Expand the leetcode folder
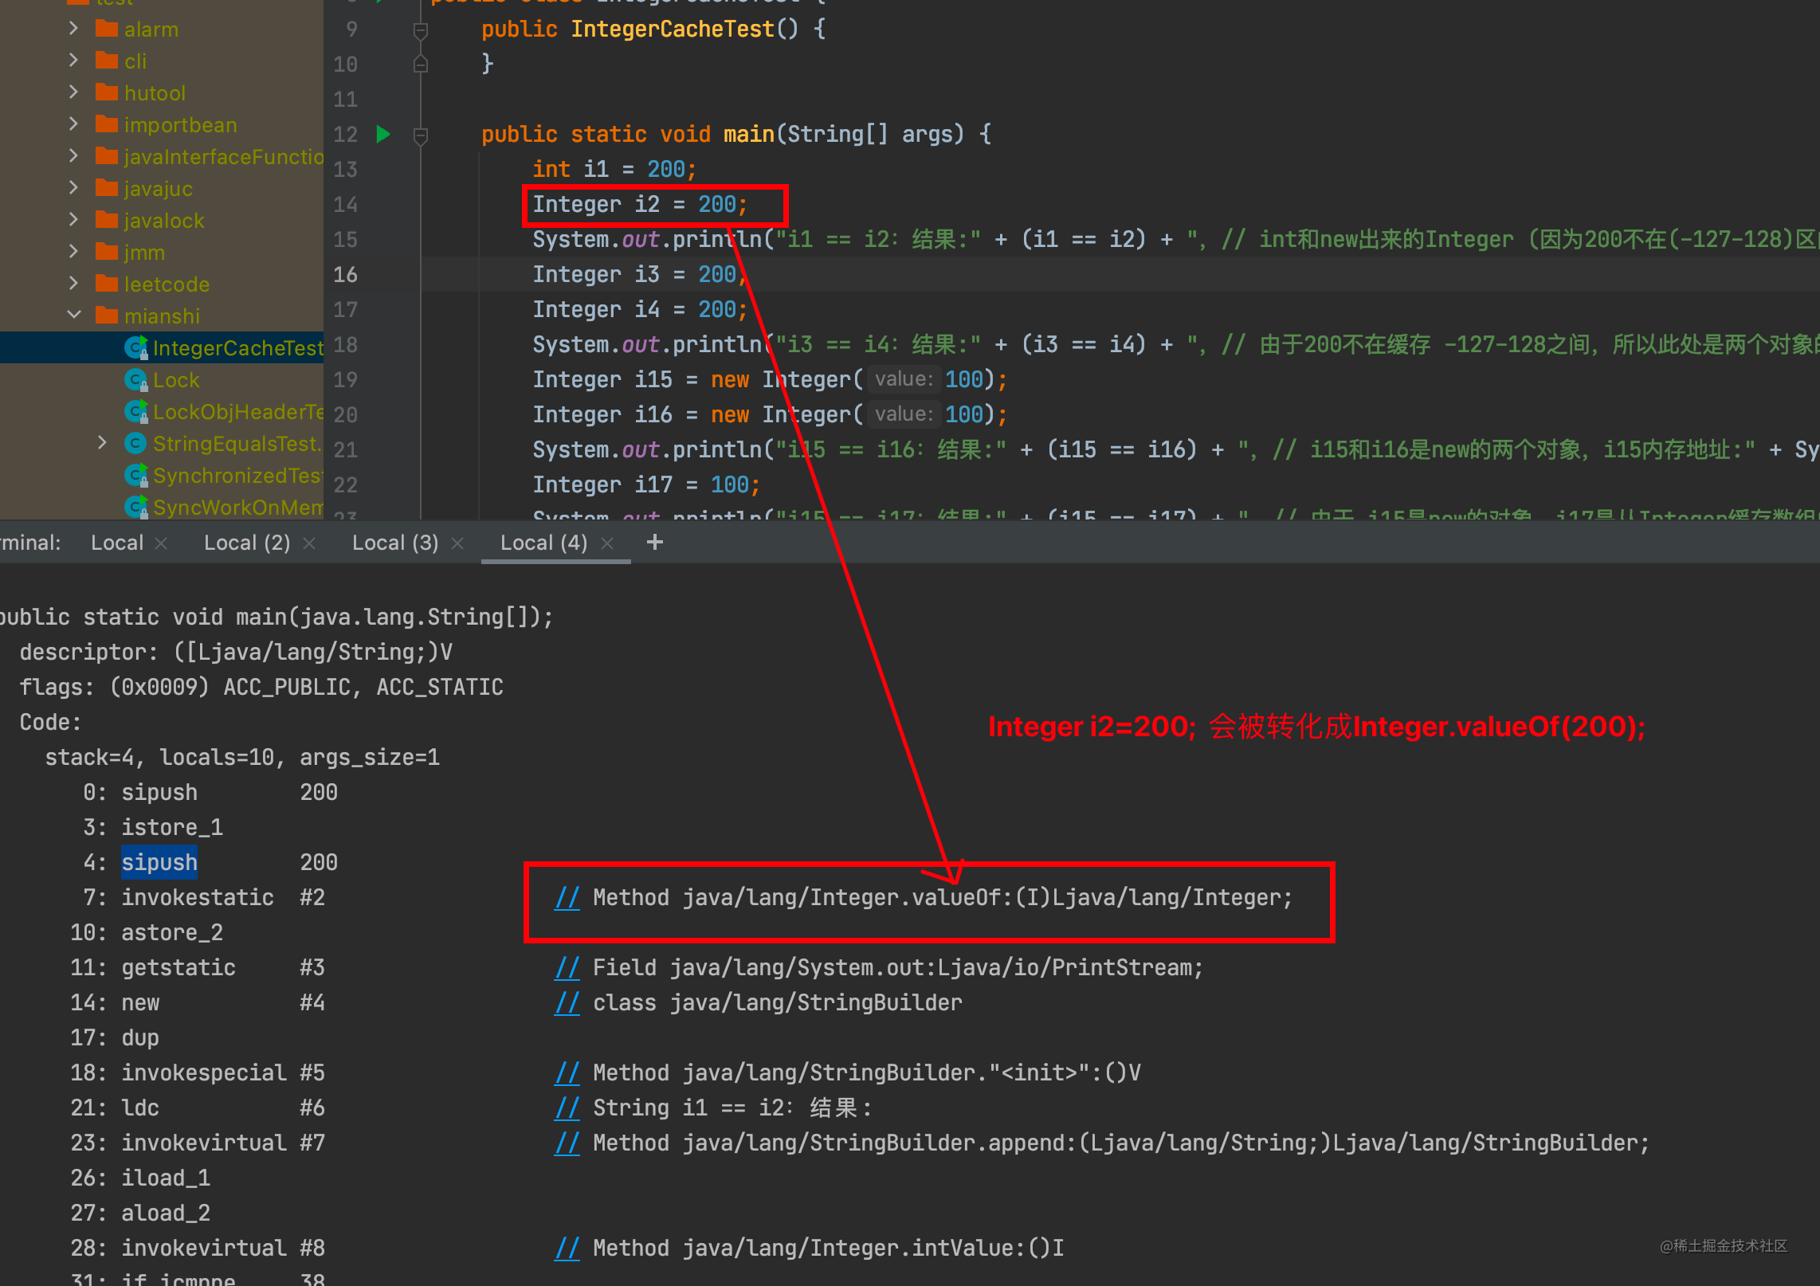The image size is (1820, 1286). pyautogui.click(x=74, y=284)
